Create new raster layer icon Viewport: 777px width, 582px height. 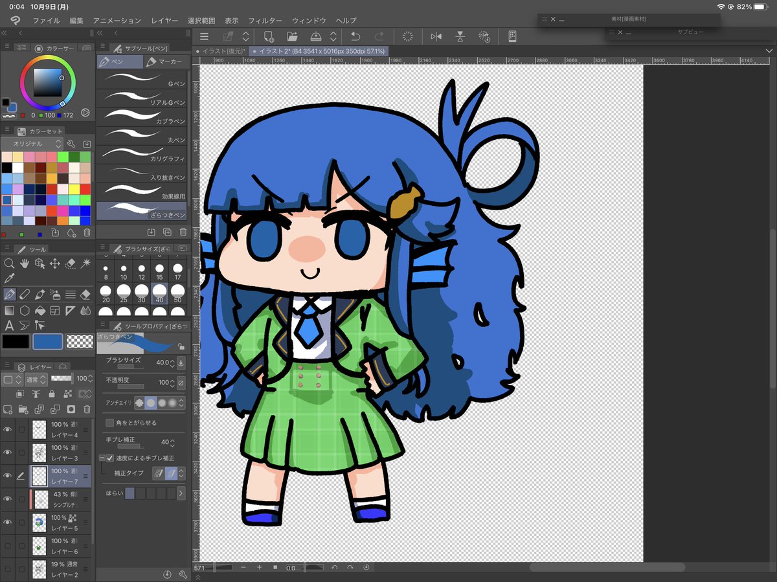click(x=8, y=409)
